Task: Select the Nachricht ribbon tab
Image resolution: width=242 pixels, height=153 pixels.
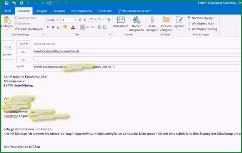Action: click(24, 11)
